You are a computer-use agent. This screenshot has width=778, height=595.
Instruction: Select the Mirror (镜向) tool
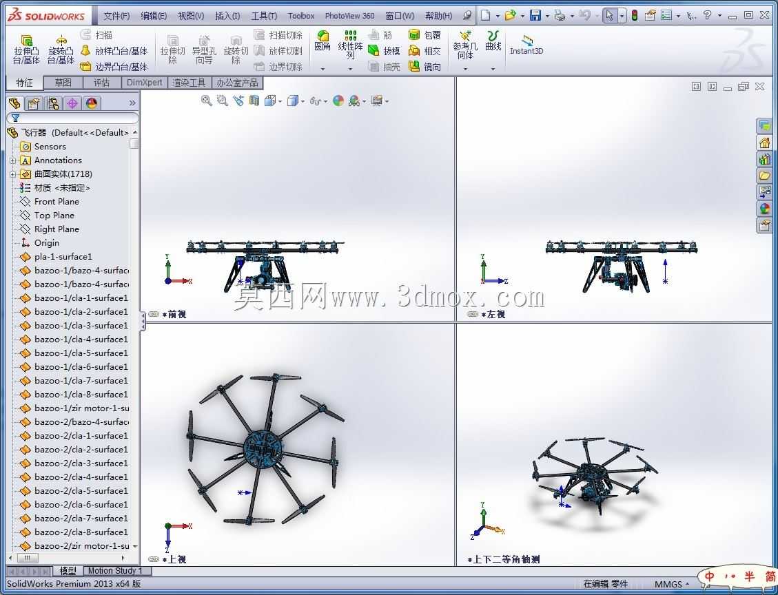[424, 66]
